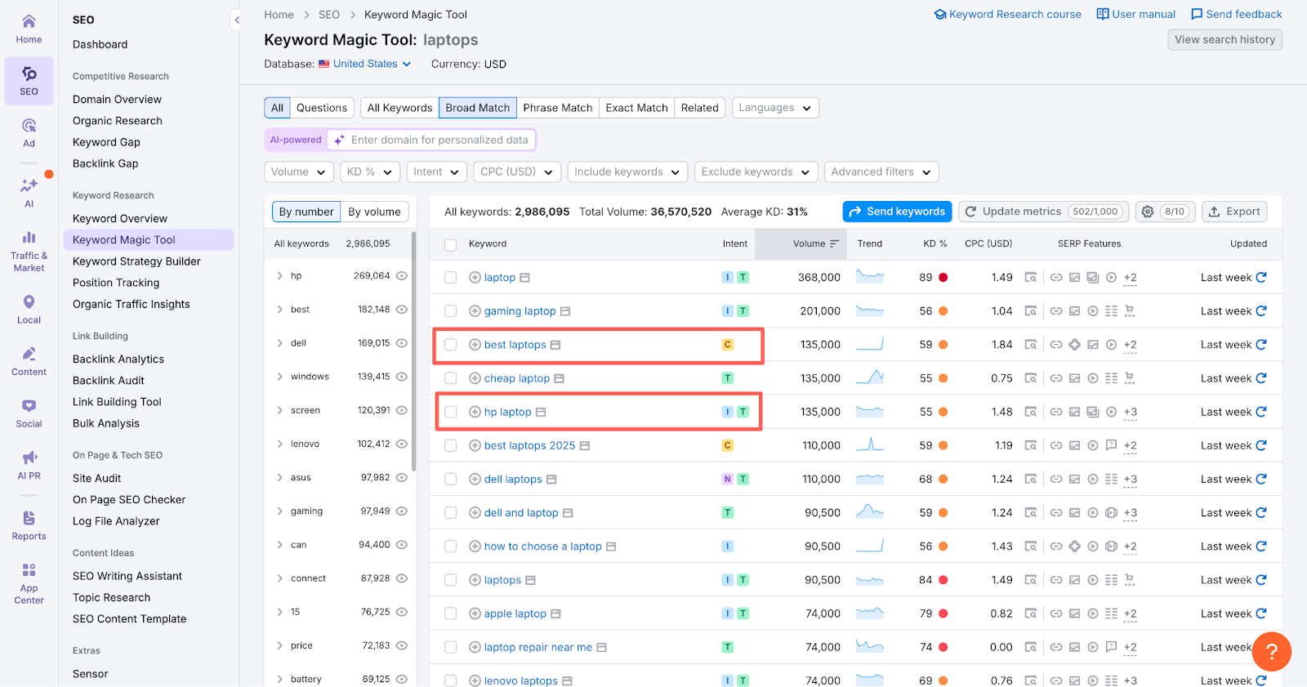Toggle visibility eye for hp group
The image size is (1307, 687).
pyautogui.click(x=402, y=276)
